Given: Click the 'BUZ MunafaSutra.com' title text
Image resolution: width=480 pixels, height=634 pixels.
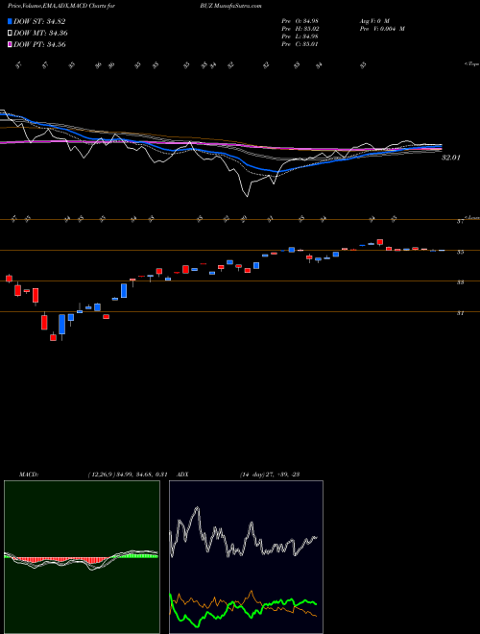Looking at the screenshot, I should (x=233, y=6).
